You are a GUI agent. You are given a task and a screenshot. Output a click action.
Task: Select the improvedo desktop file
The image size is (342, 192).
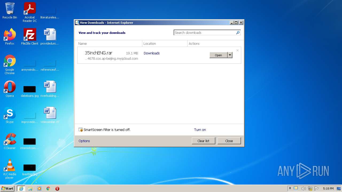[x=30, y=117]
